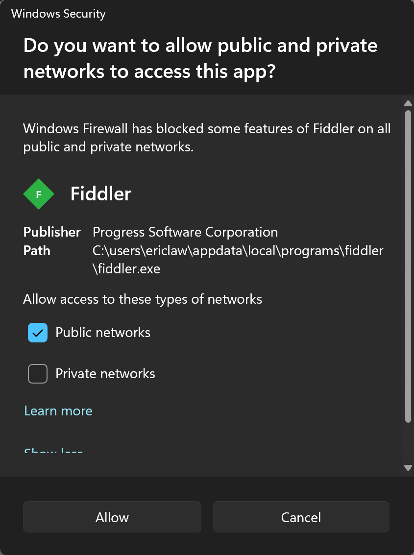This screenshot has width=414, height=555.
Task: Click the Private networks label text
Action: [105, 373]
